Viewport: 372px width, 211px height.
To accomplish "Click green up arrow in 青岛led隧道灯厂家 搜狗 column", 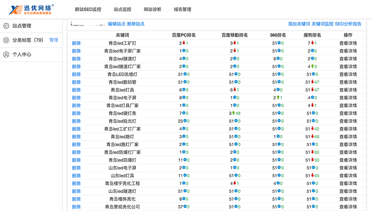I will (x=312, y=66).
